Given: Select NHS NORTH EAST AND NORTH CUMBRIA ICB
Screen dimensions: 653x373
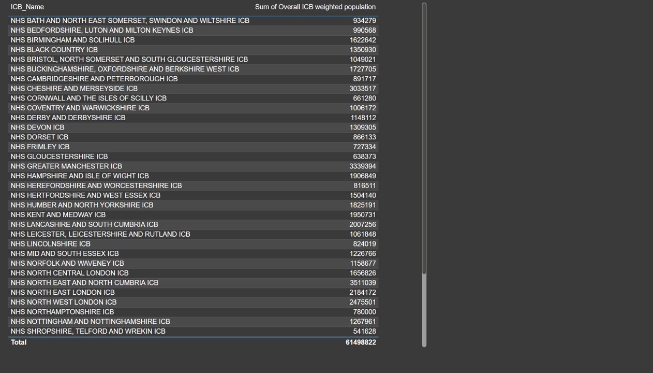Looking at the screenshot, I should [x=84, y=283].
